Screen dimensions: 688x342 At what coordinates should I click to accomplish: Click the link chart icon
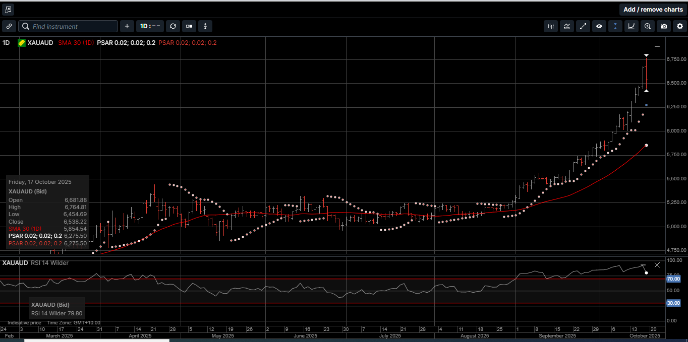coord(9,26)
